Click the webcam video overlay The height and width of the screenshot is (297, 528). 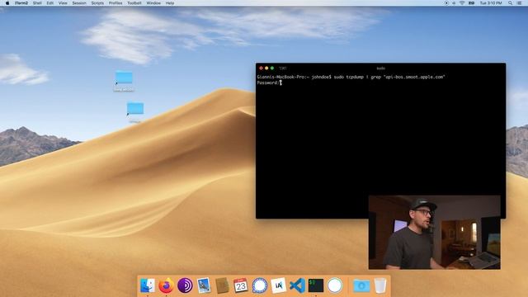tap(435, 233)
